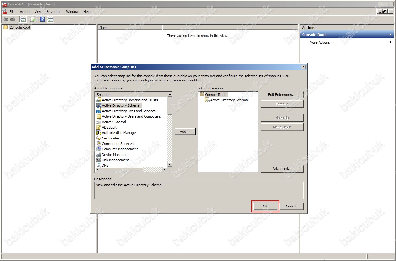Select Active Directory Users and Computers snap-in

129,116
